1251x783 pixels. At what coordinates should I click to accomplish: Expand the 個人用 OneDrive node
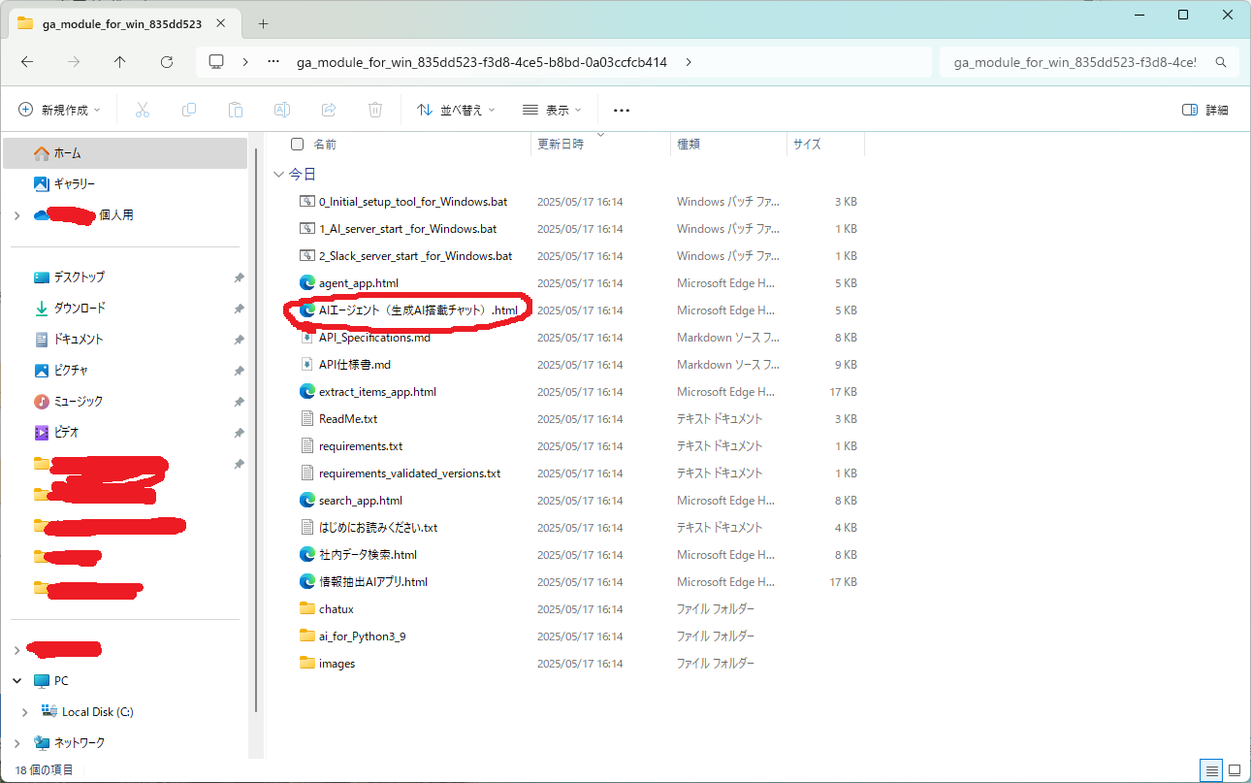[16, 215]
